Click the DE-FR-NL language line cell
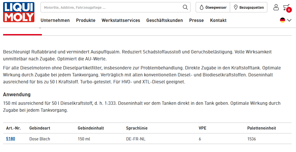296x152 pixels. point(136,139)
